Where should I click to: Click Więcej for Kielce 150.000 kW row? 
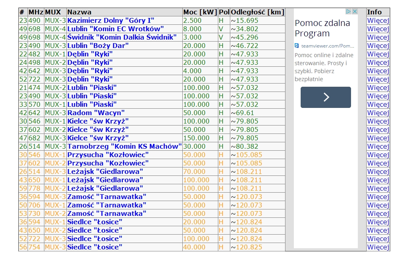pyautogui.click(x=378, y=138)
